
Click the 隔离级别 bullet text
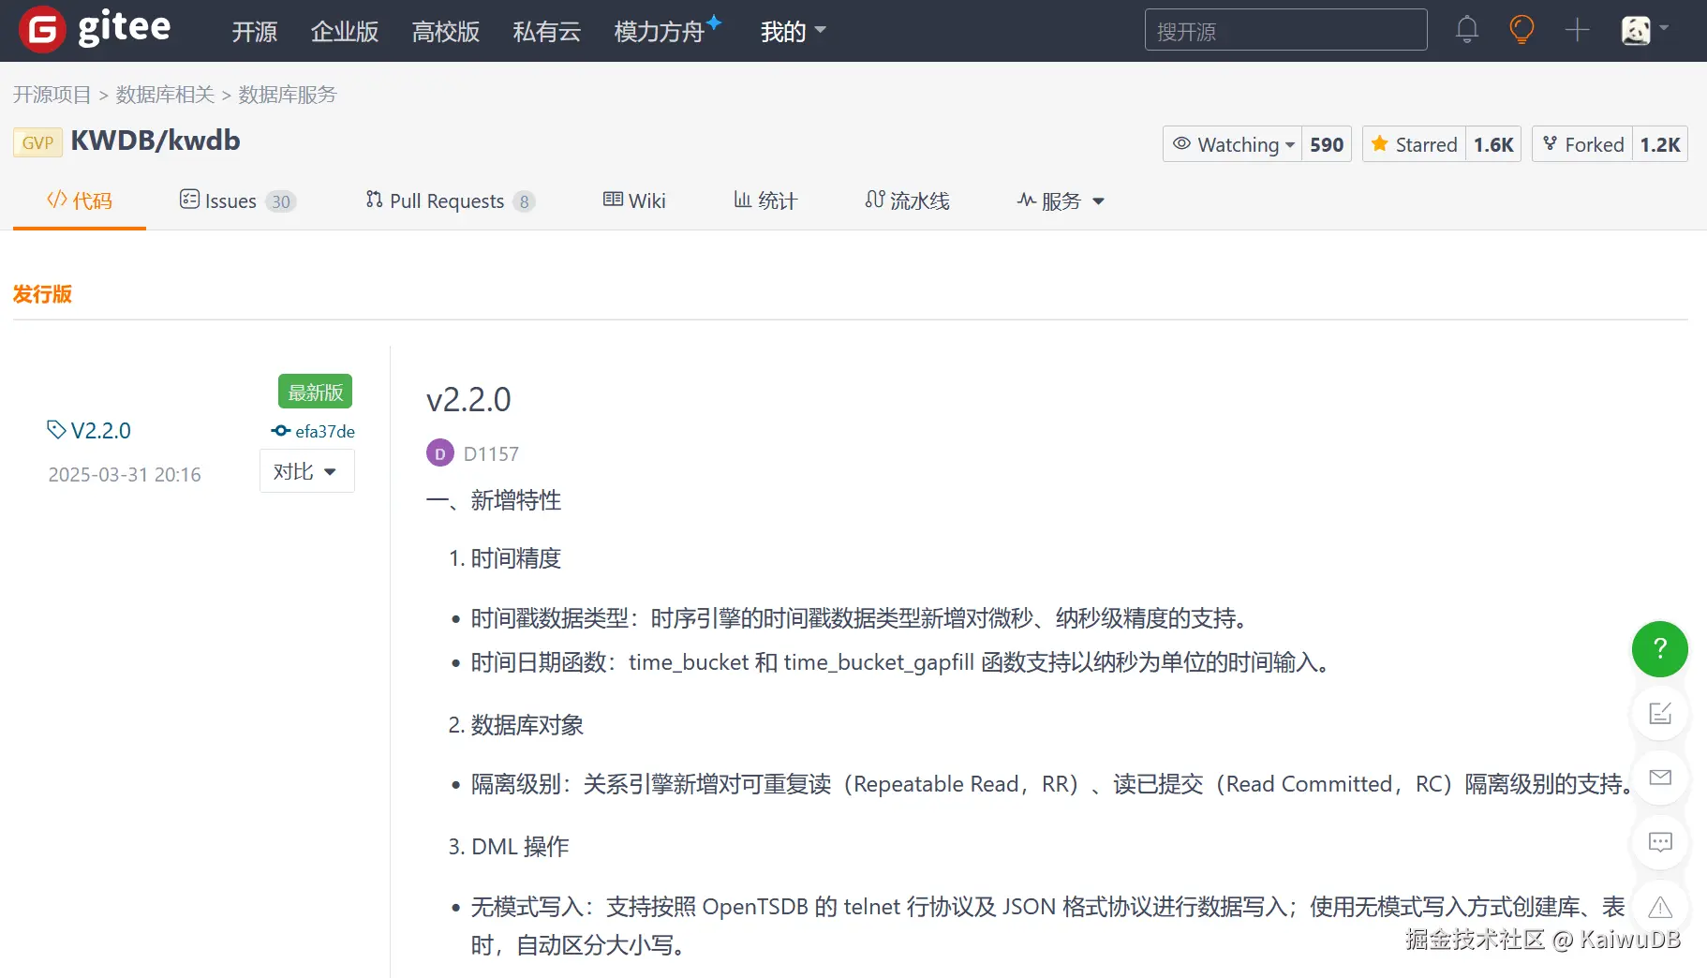point(1053,784)
